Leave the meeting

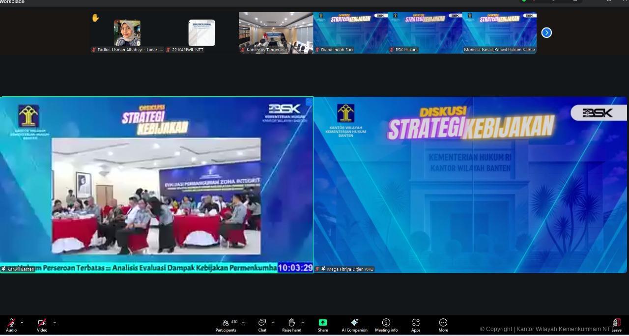point(616,324)
